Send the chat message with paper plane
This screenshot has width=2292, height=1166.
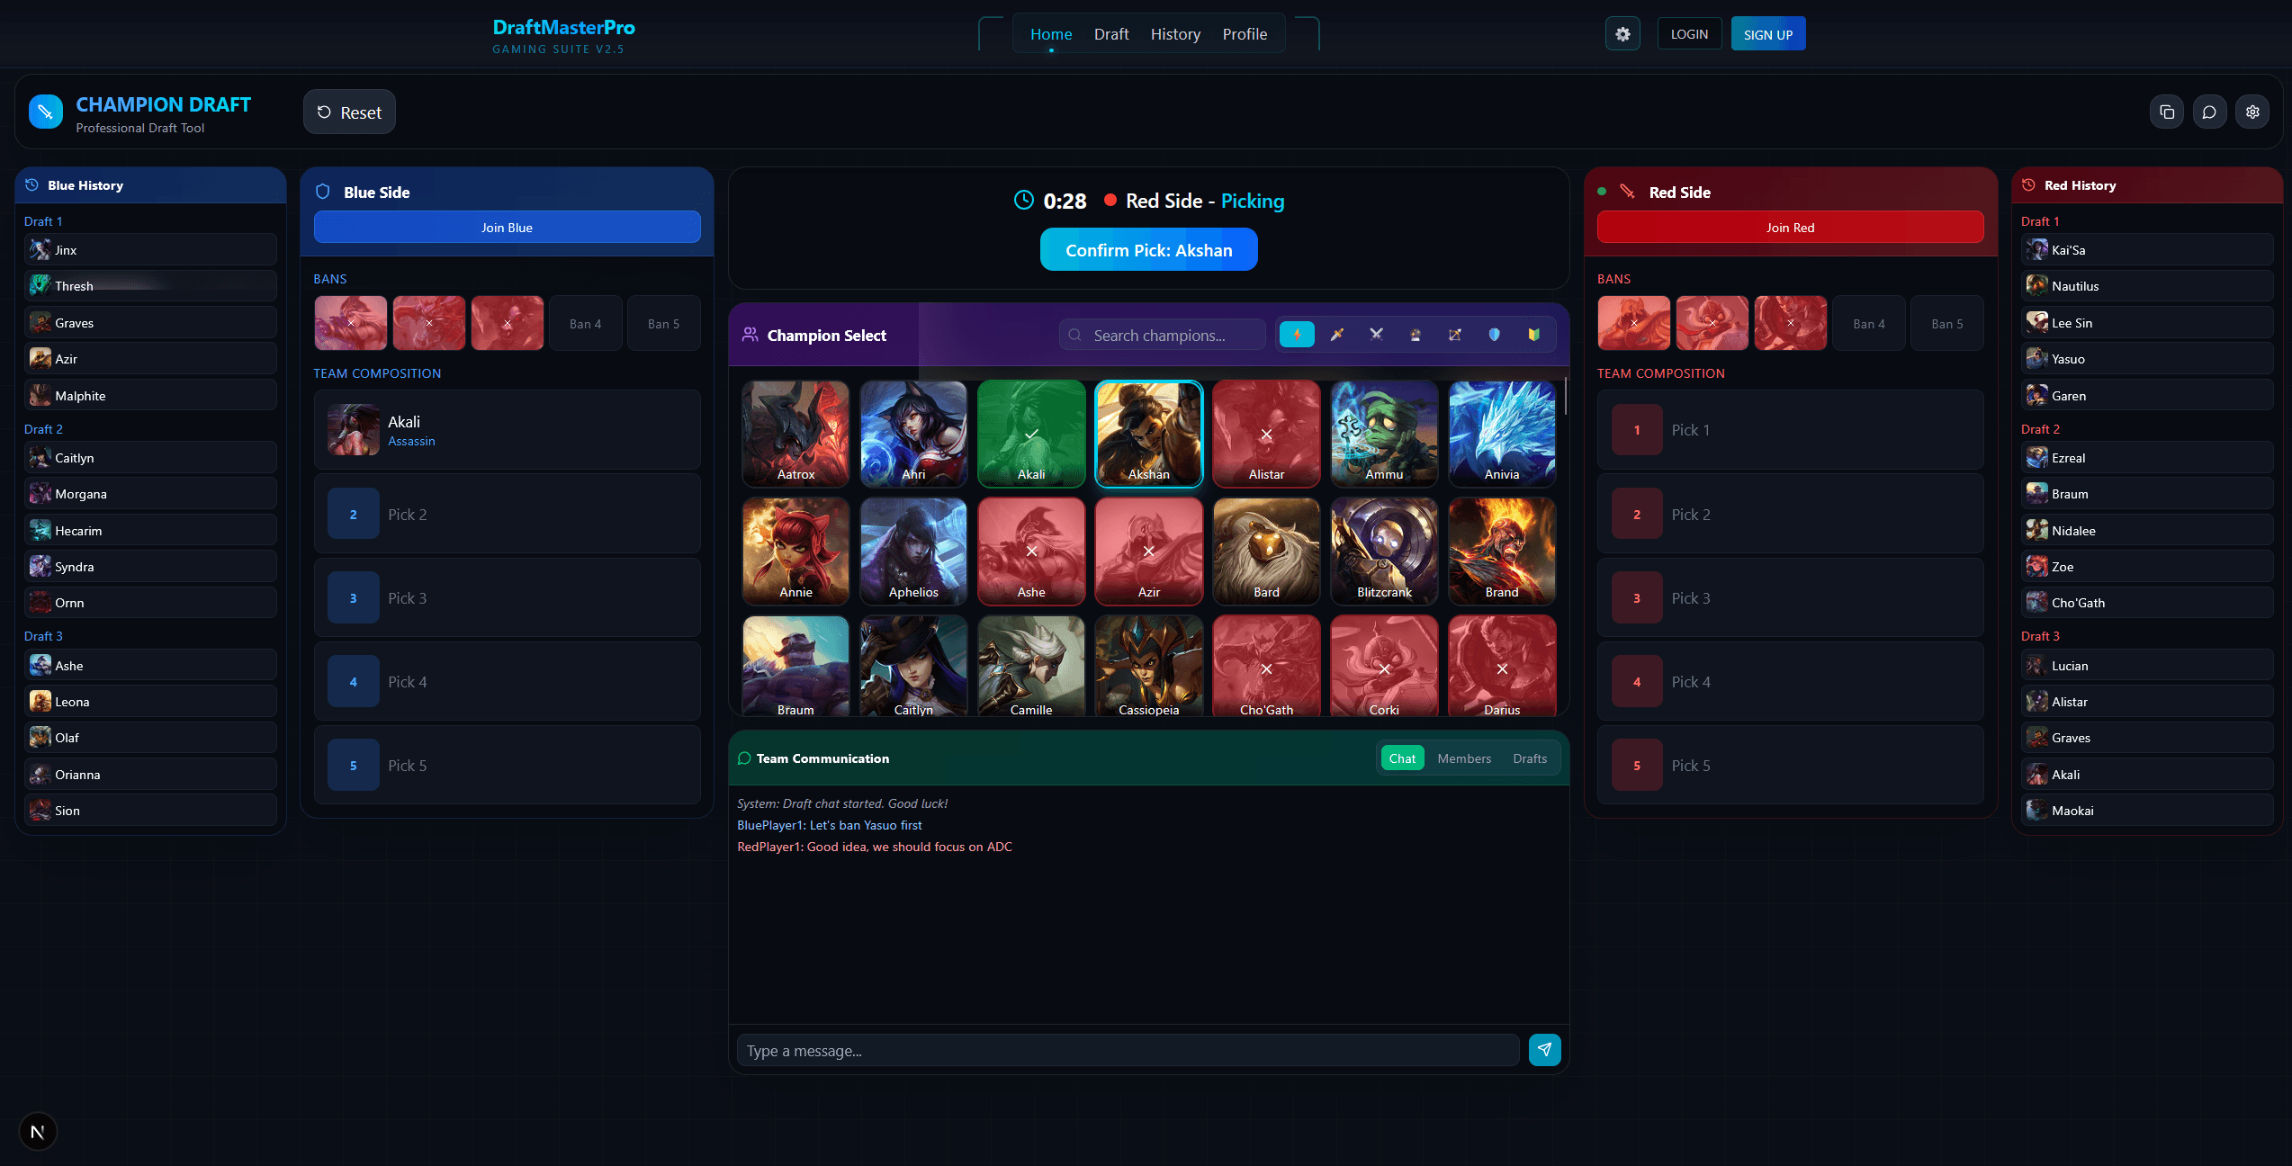click(x=1545, y=1050)
